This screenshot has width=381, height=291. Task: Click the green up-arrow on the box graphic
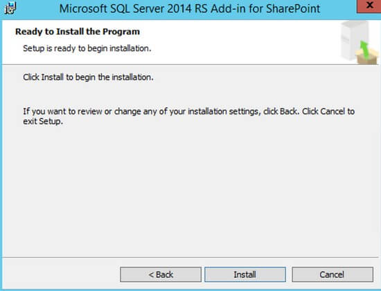364,50
